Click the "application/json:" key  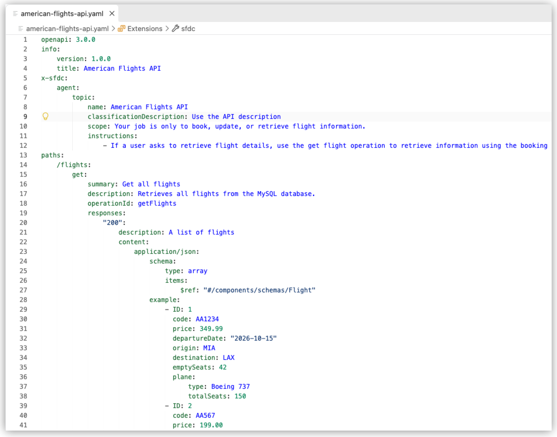[x=166, y=252]
